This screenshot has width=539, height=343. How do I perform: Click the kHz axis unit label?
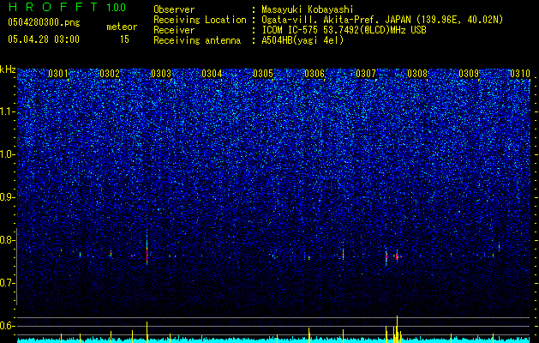pos(8,69)
